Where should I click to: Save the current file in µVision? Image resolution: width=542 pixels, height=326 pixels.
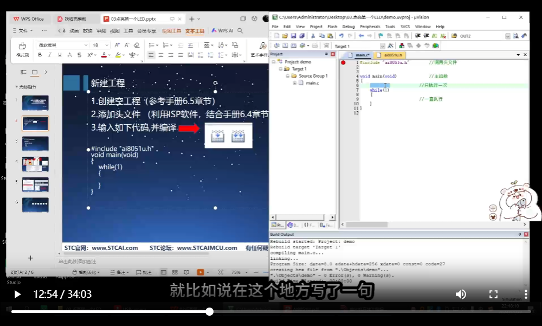coord(293,36)
